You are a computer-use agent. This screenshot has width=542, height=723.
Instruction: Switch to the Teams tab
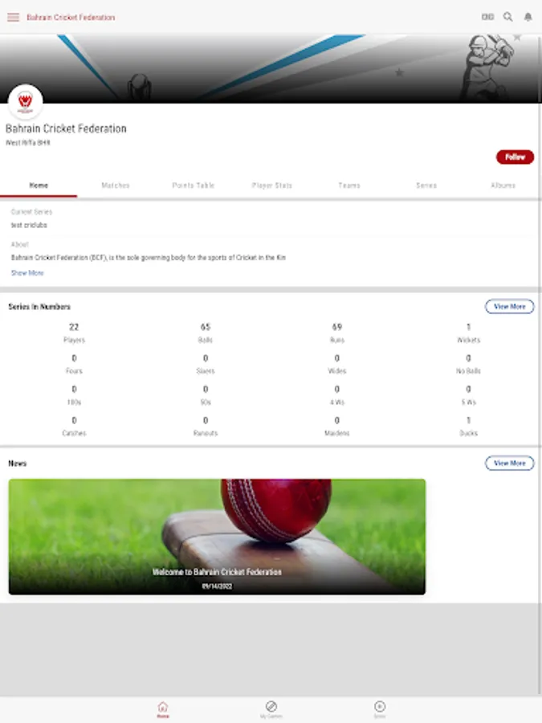tap(349, 186)
